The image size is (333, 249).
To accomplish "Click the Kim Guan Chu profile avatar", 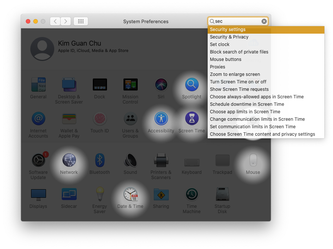I will tap(42, 49).
